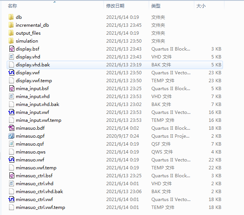The image size is (244, 215).
Task: Click the QSF 文件 type cell
Action: pos(161,144)
